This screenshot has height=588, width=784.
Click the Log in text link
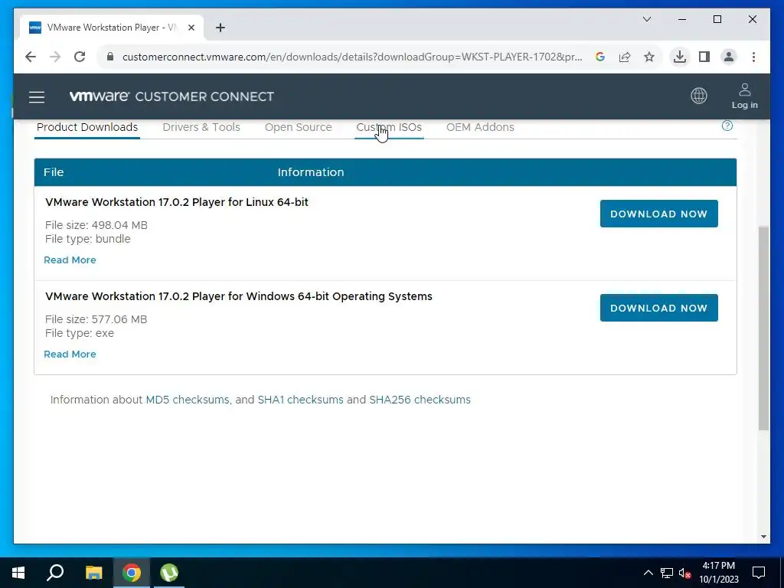pos(744,105)
